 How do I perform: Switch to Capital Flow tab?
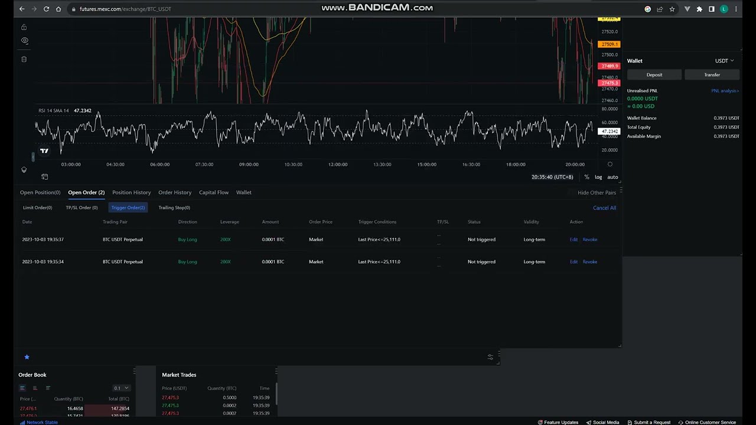214,192
